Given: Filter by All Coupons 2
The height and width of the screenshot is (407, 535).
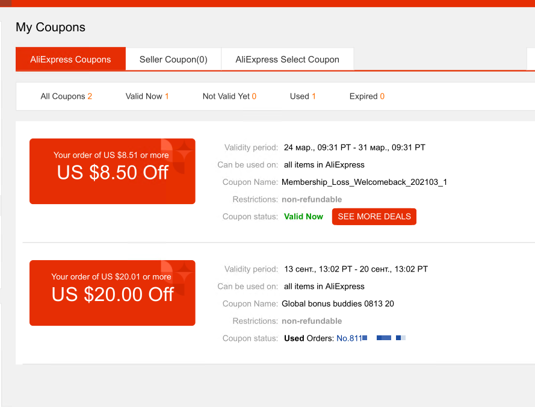Looking at the screenshot, I should click(x=66, y=96).
